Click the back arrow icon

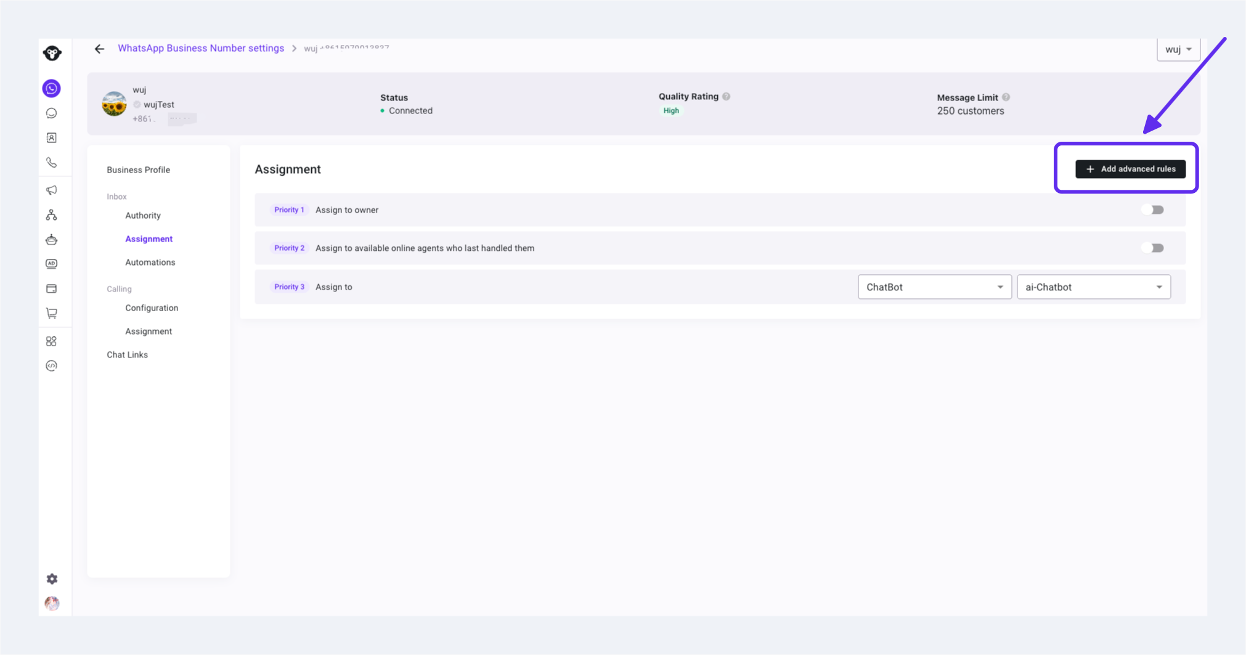pyautogui.click(x=99, y=49)
